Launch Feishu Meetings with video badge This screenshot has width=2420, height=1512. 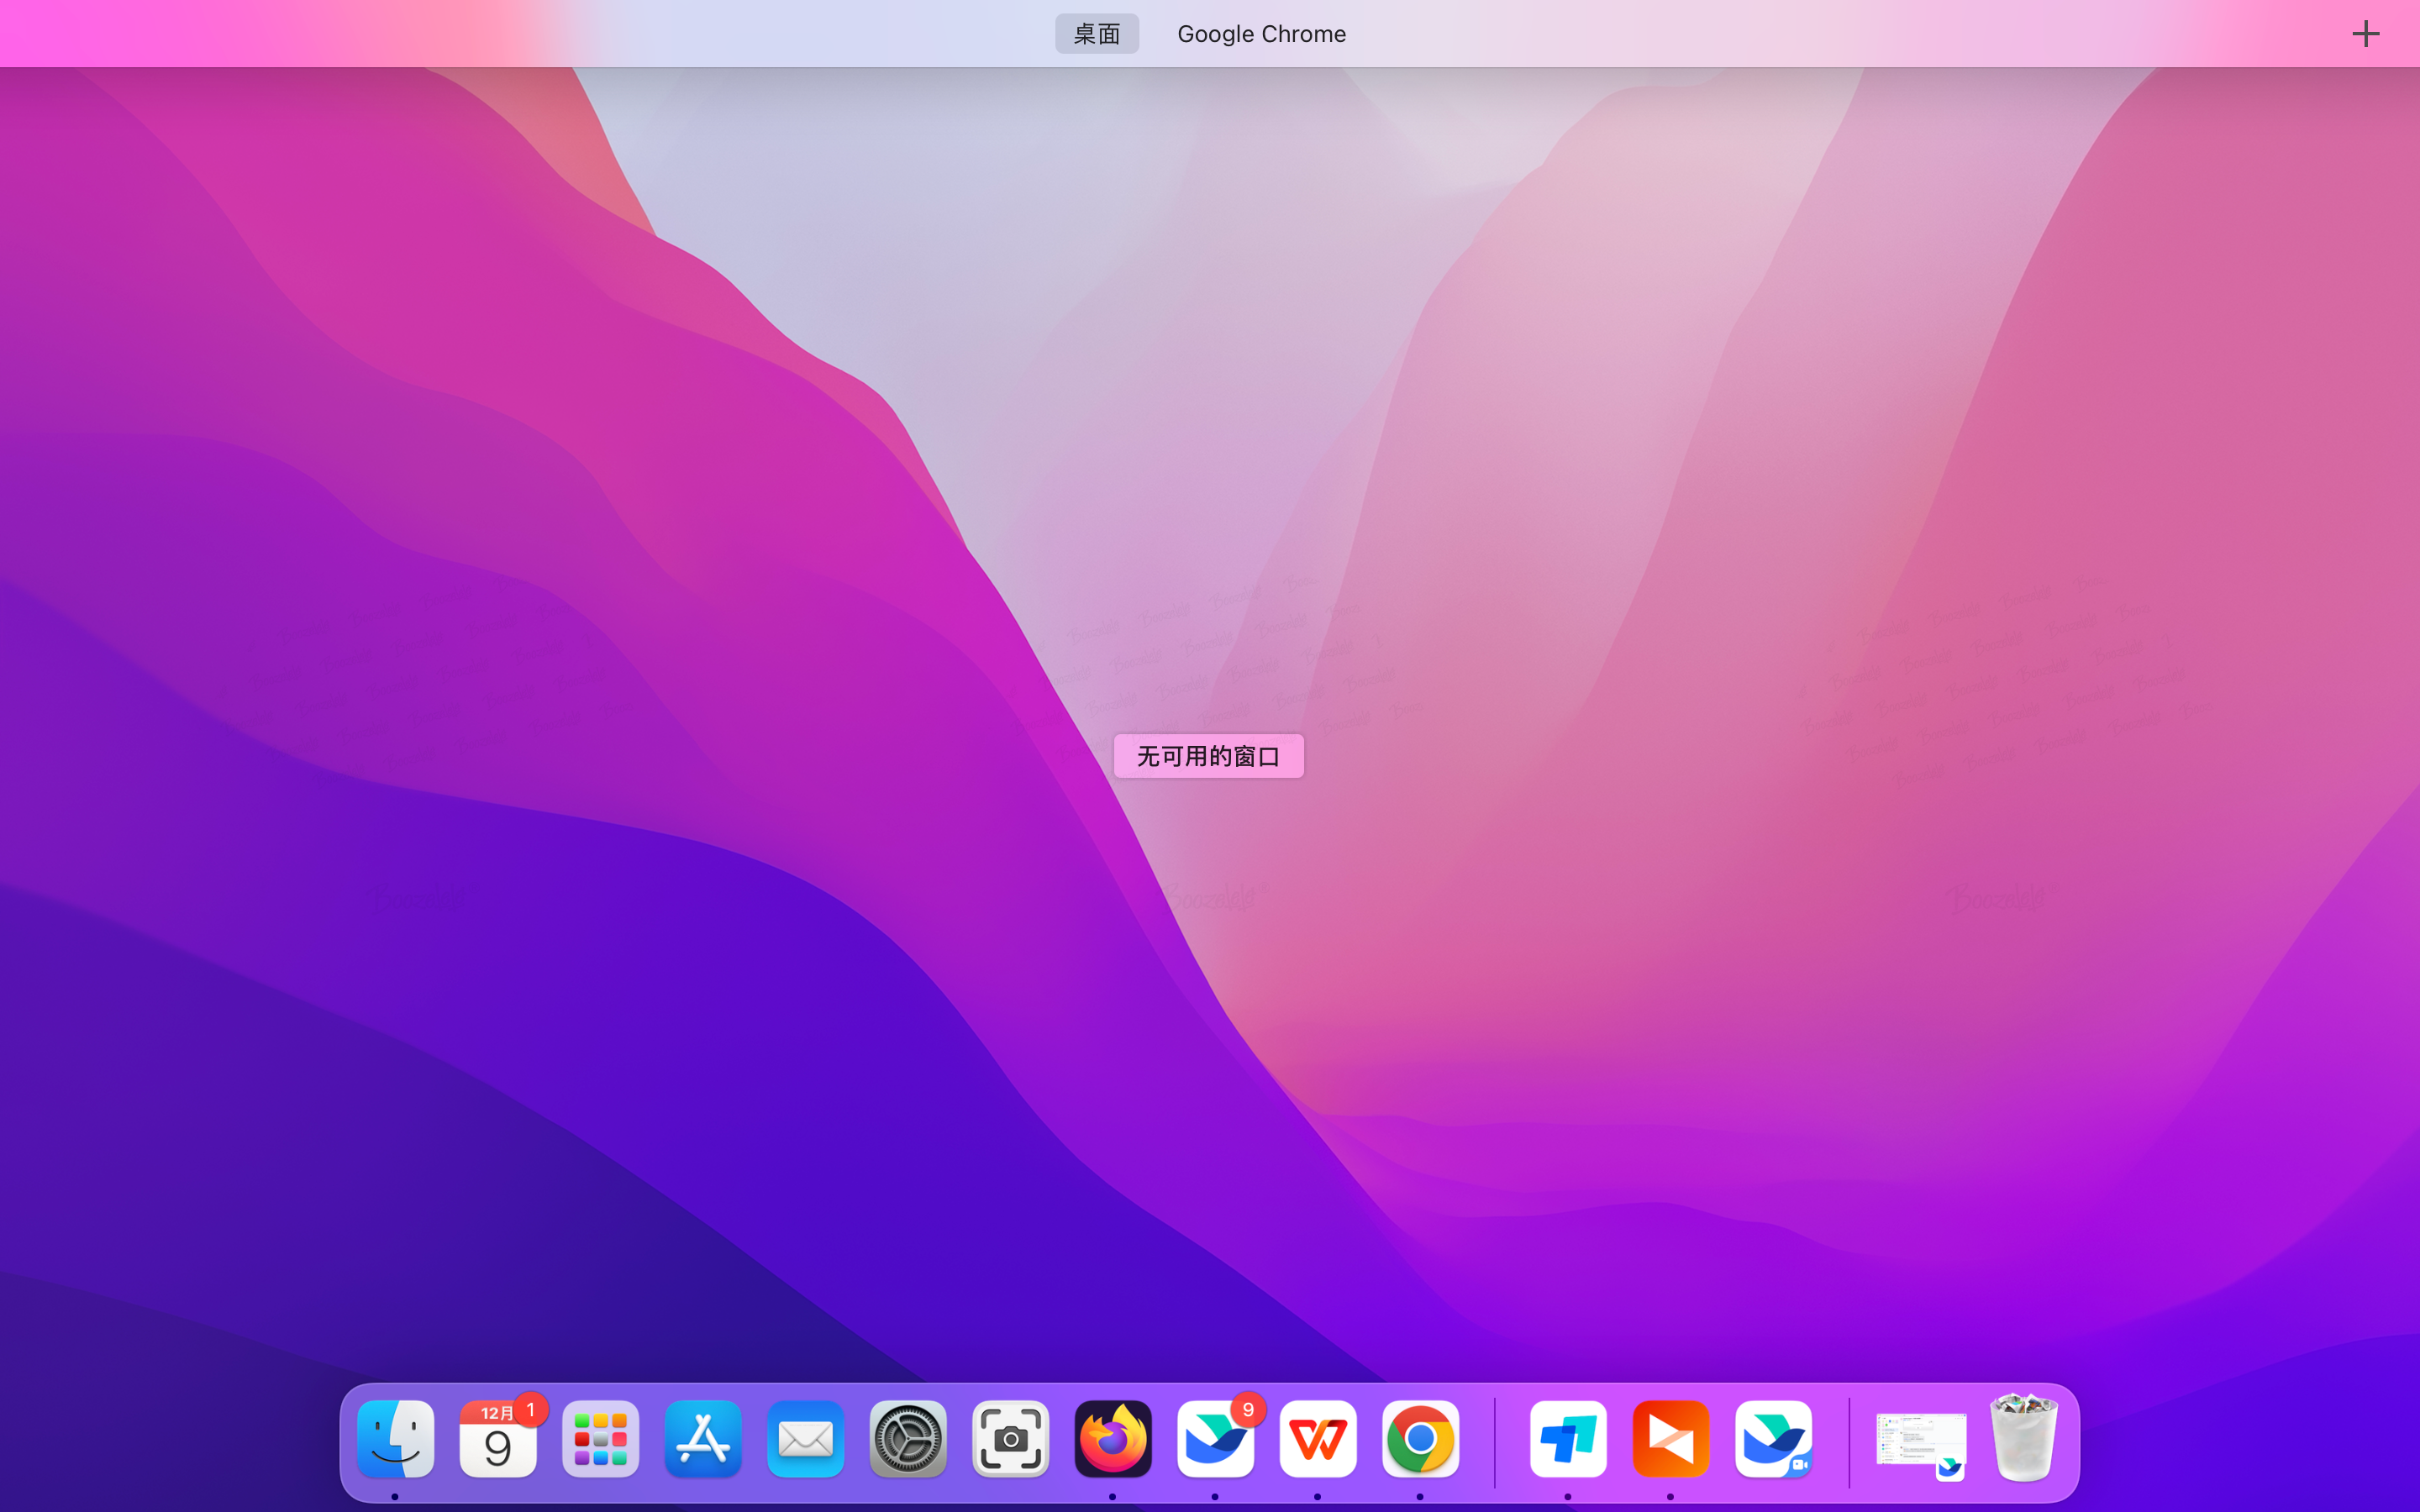tap(1773, 1439)
